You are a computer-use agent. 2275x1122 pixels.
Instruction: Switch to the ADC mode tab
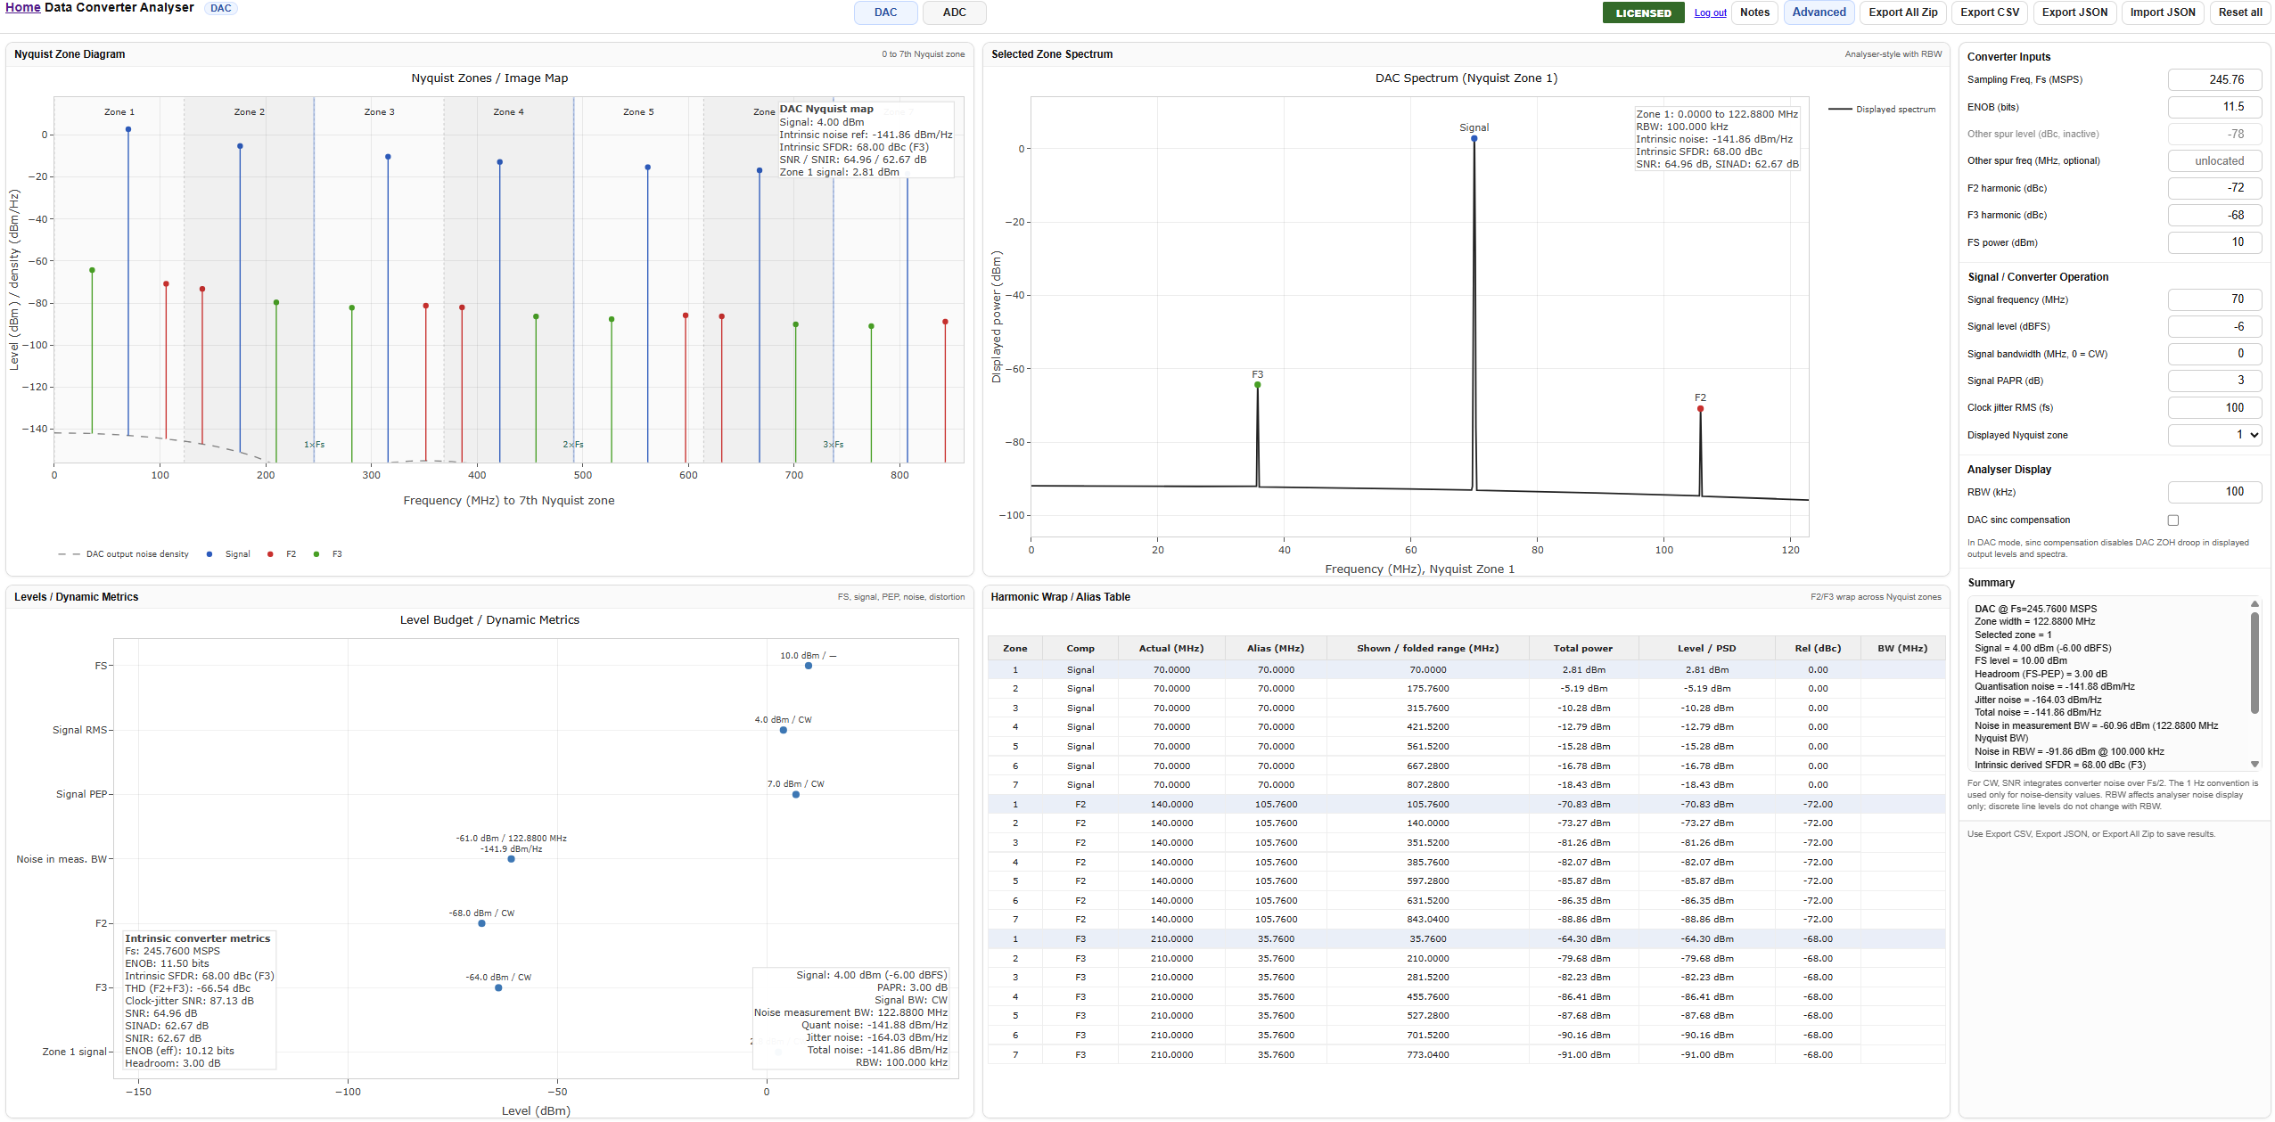click(x=954, y=12)
